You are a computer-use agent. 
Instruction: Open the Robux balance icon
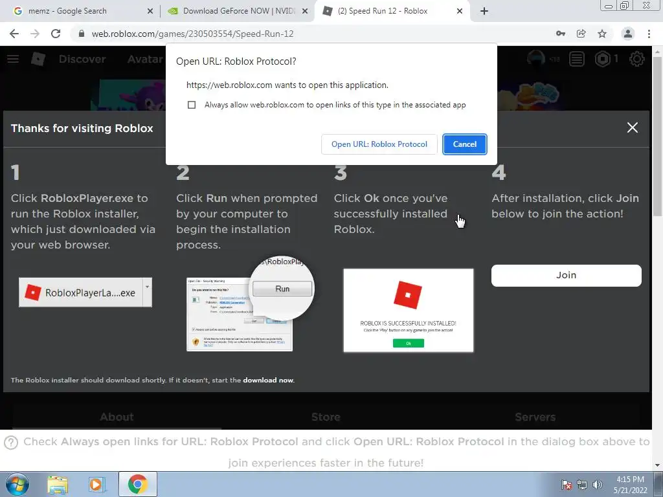tap(603, 59)
